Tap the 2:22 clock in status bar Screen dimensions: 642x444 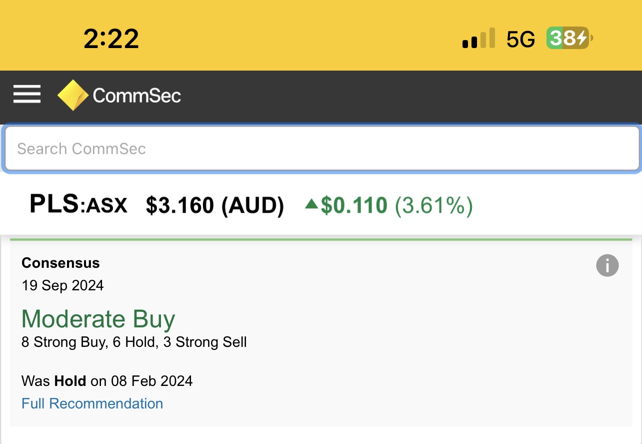pyautogui.click(x=111, y=39)
